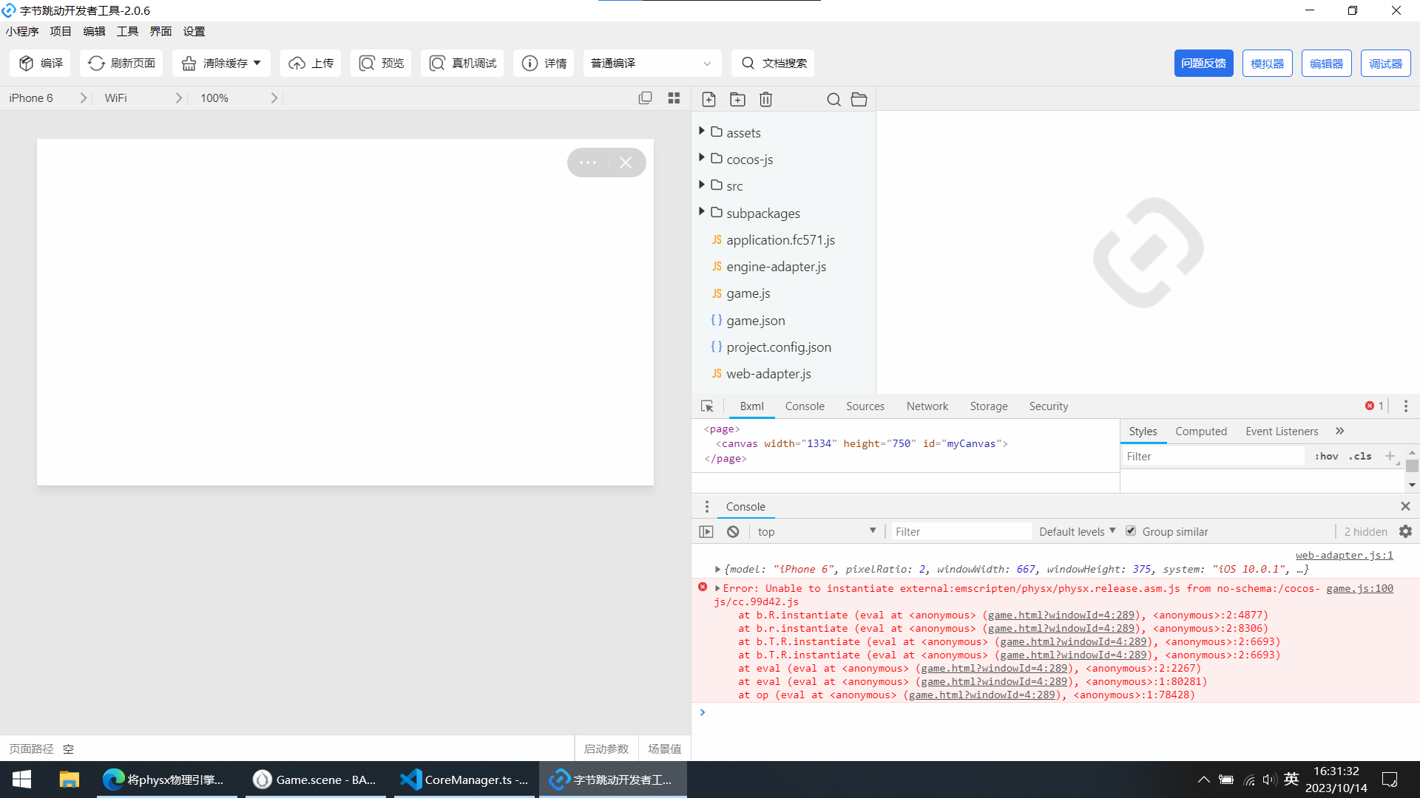
Task: Open the Default levels dropdown
Action: point(1077,531)
